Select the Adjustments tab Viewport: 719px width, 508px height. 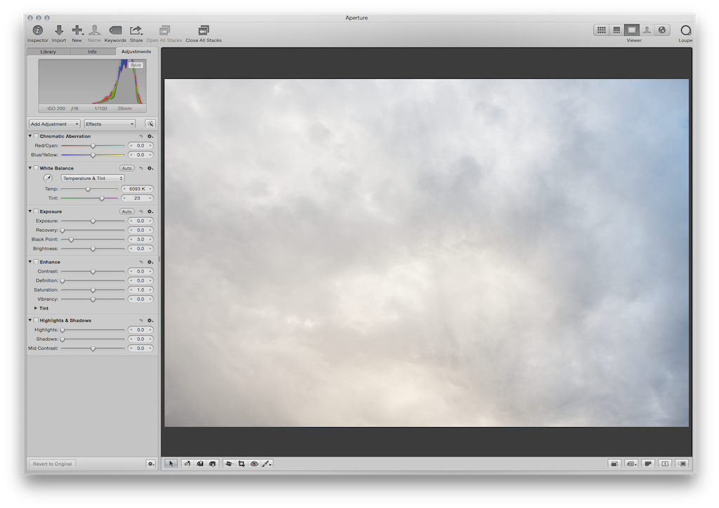tap(136, 52)
